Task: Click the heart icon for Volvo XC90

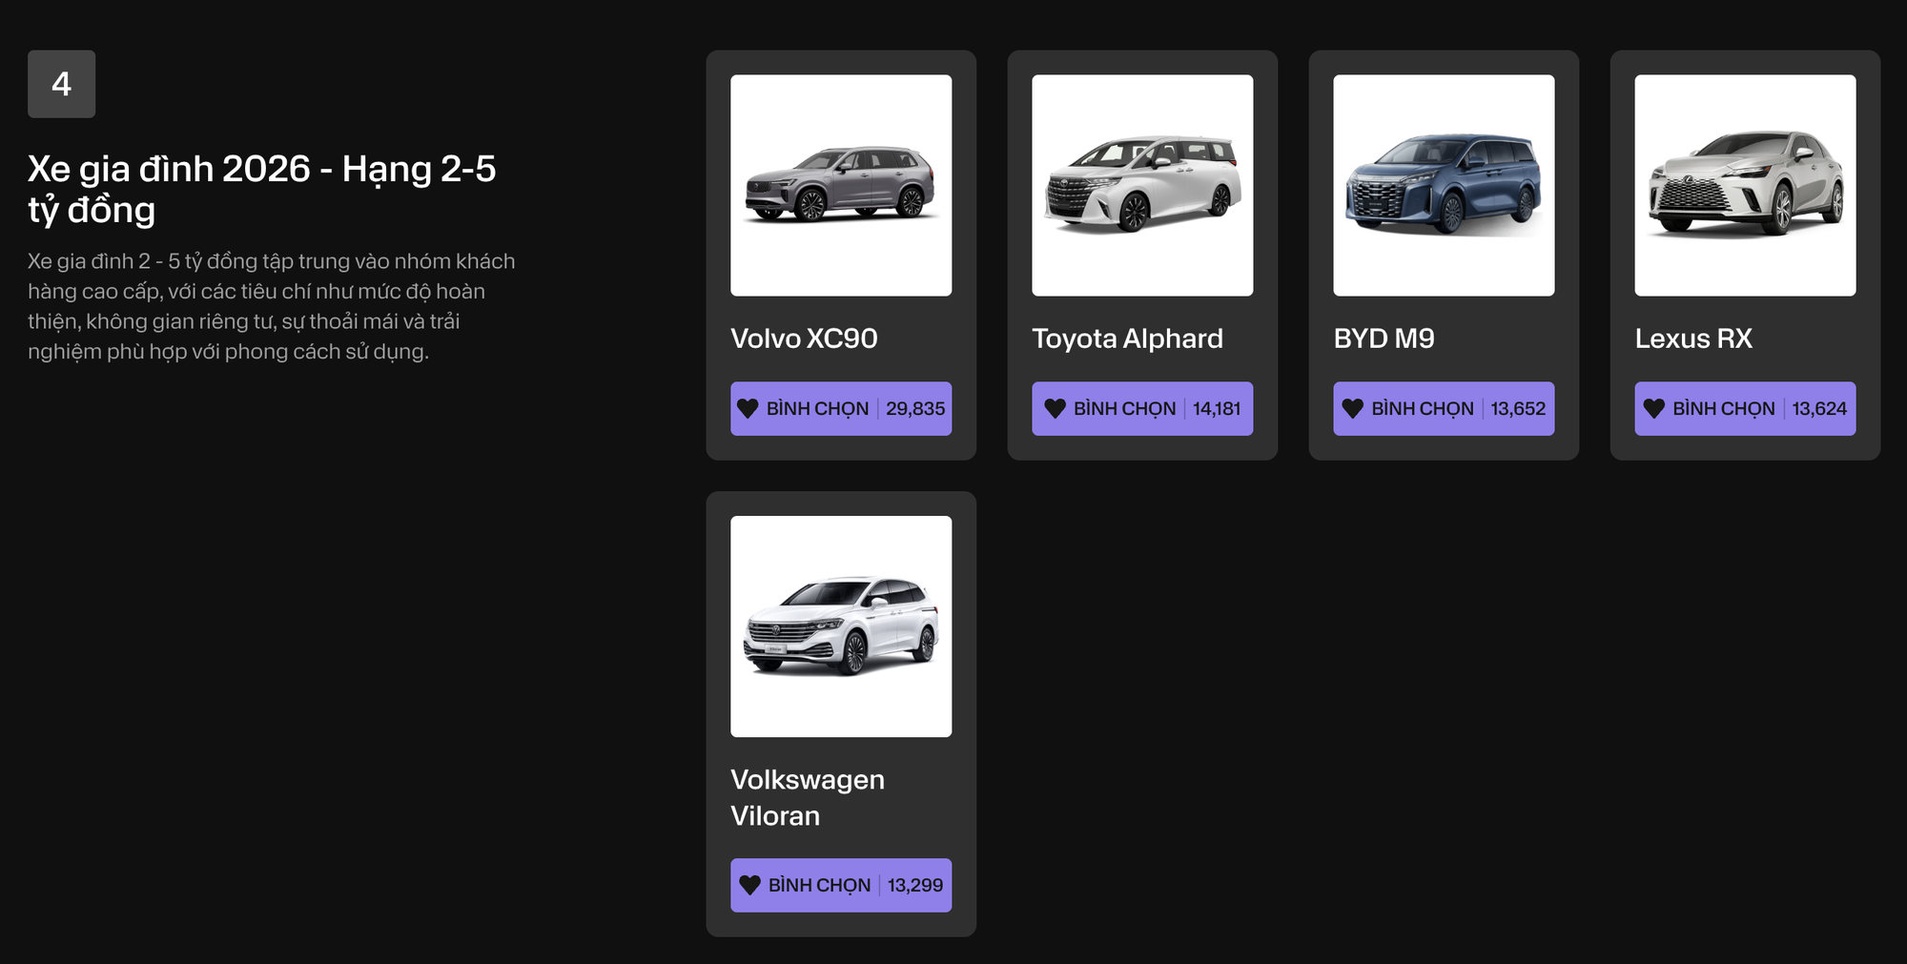Action: click(x=748, y=408)
